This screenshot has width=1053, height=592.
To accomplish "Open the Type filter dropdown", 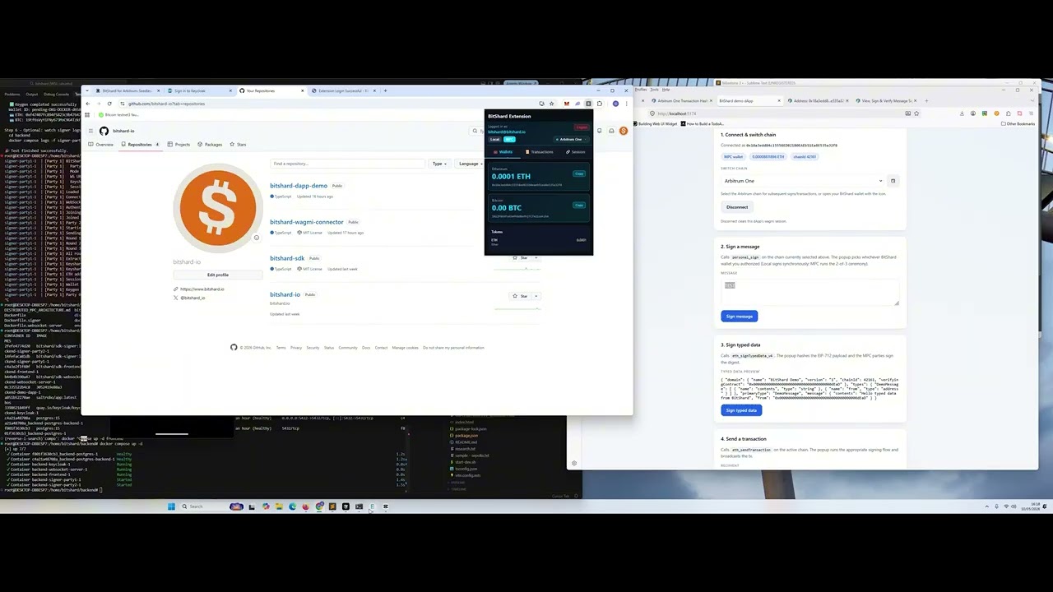I will coord(439,164).
